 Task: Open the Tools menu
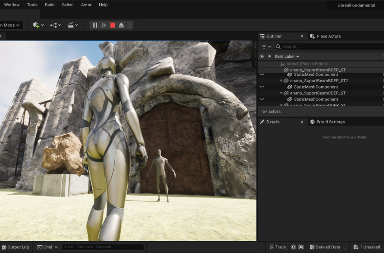pos(32,5)
